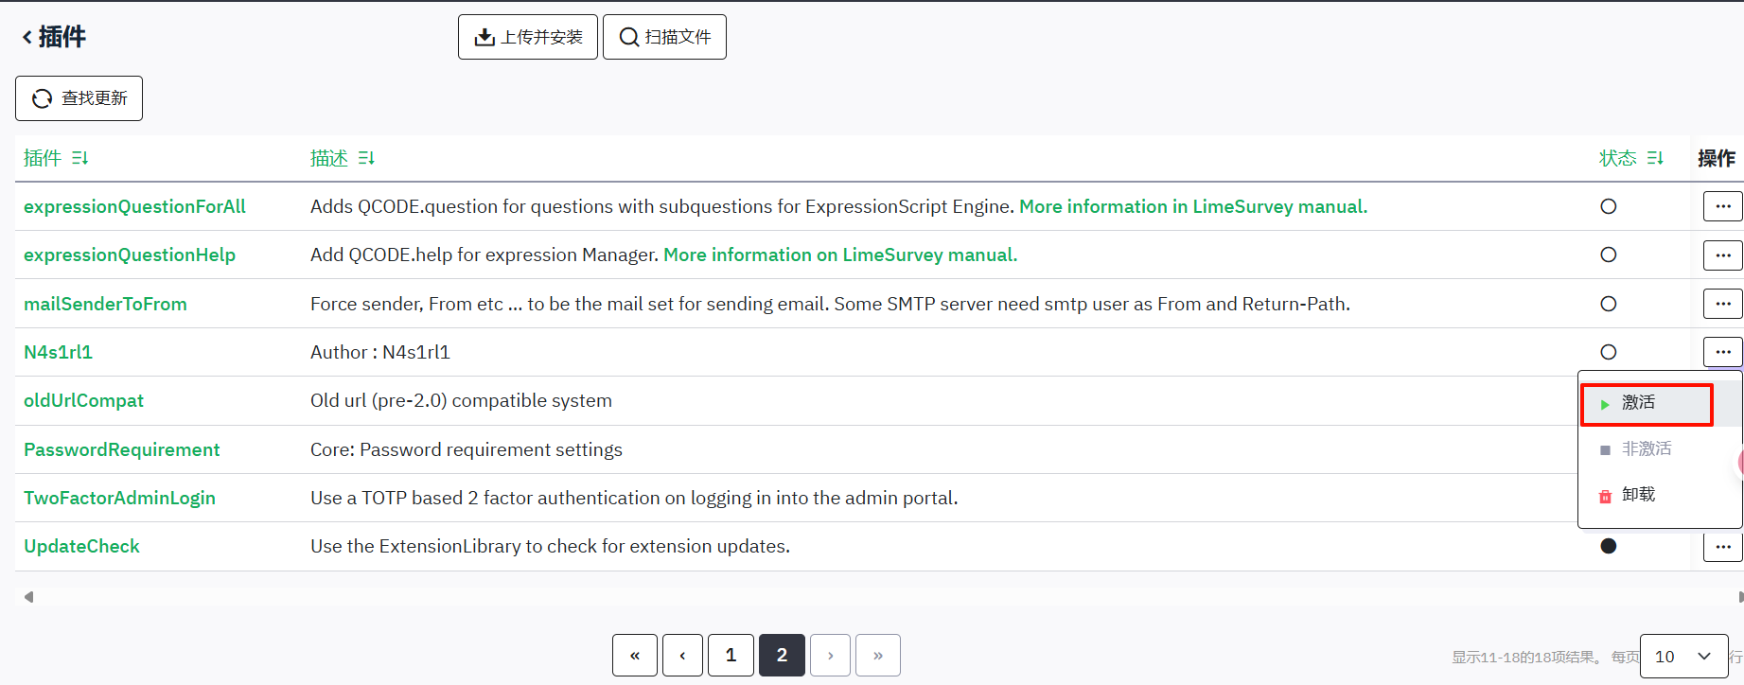Click the 扫描文件 scan files button
The height and width of the screenshot is (685, 1744).
pos(664,37)
